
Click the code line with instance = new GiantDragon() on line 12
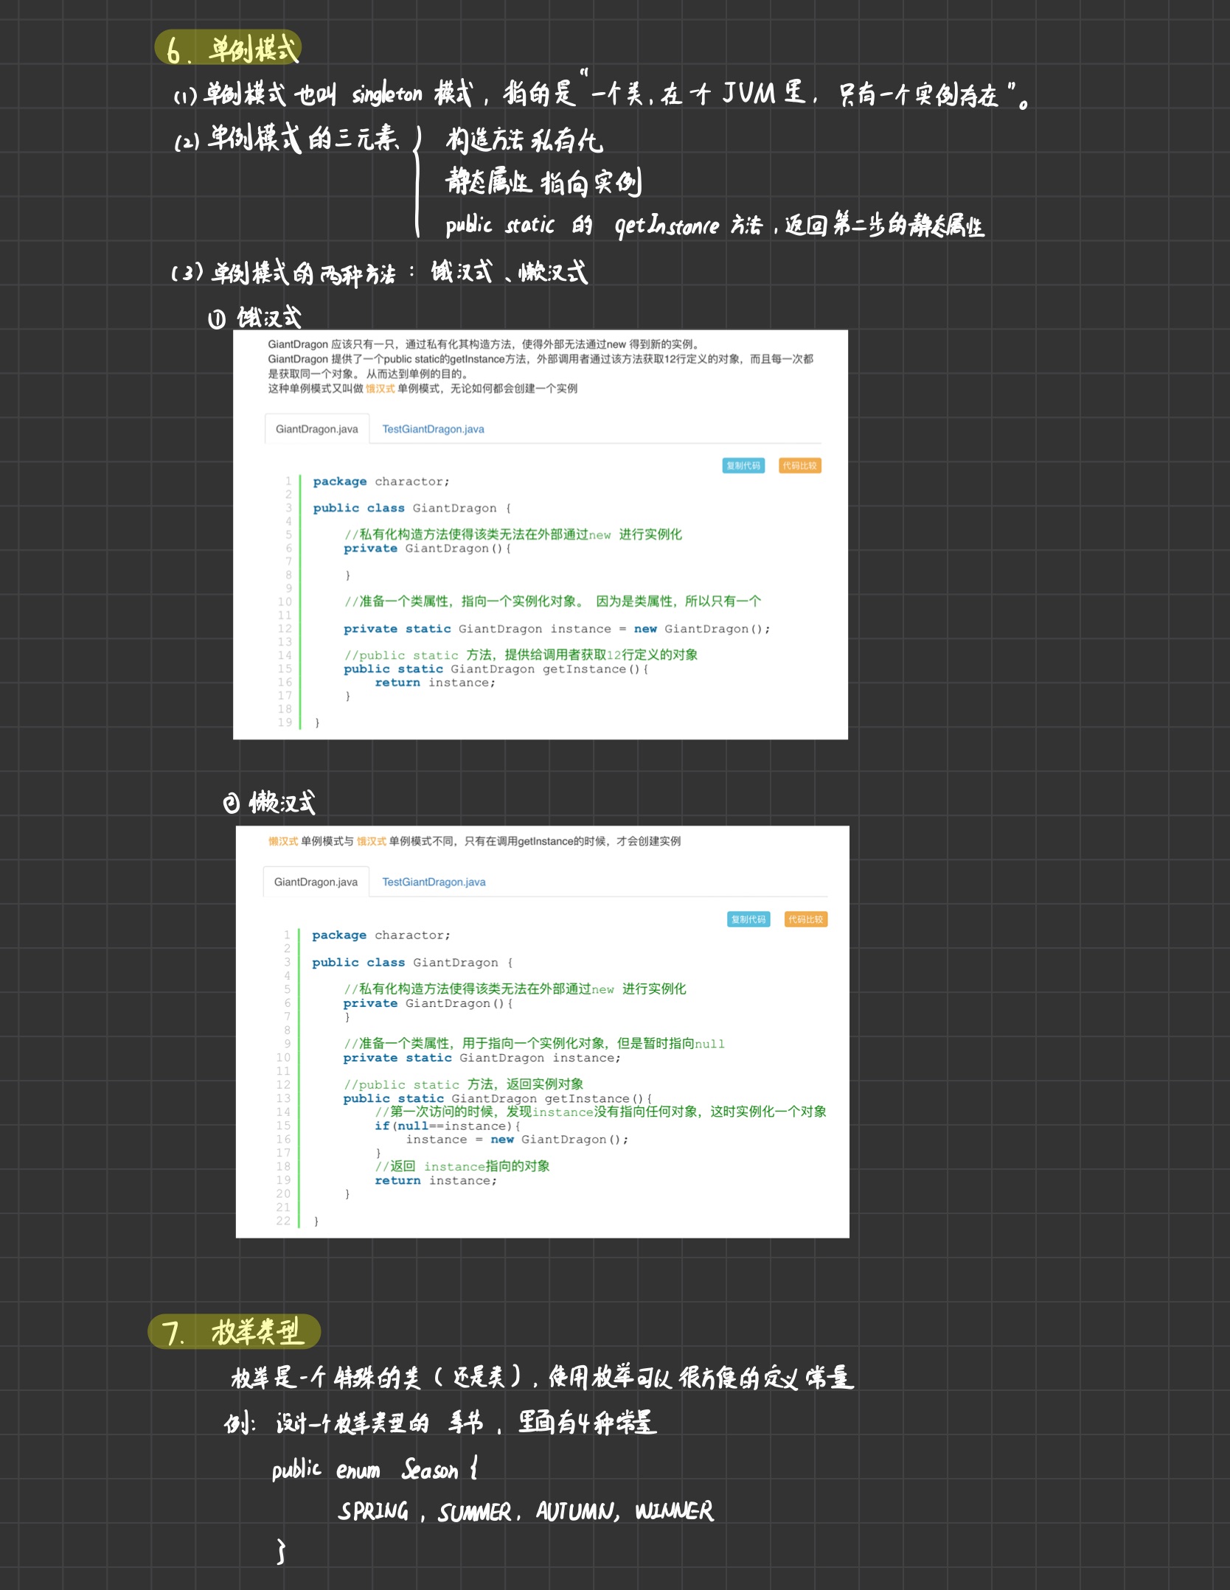(556, 629)
